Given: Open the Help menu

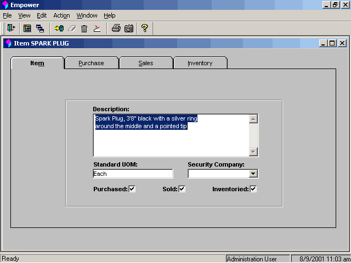Looking at the screenshot, I should pyautogui.click(x=110, y=15).
